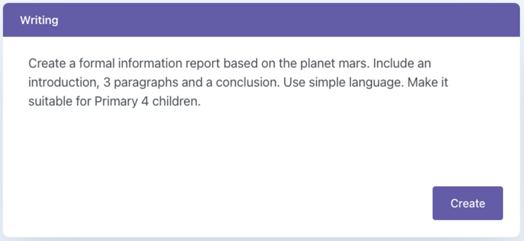Image resolution: width=524 pixels, height=241 pixels.
Task: Click the empty right side of purple header bar
Action: (340, 20)
